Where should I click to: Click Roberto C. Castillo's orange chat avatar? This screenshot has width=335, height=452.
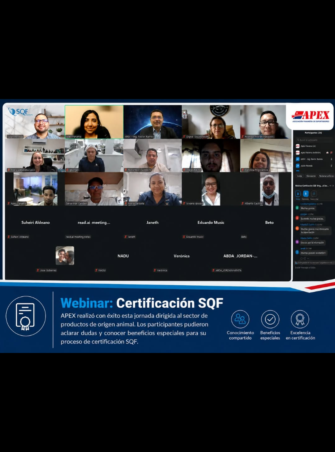tap(297, 228)
